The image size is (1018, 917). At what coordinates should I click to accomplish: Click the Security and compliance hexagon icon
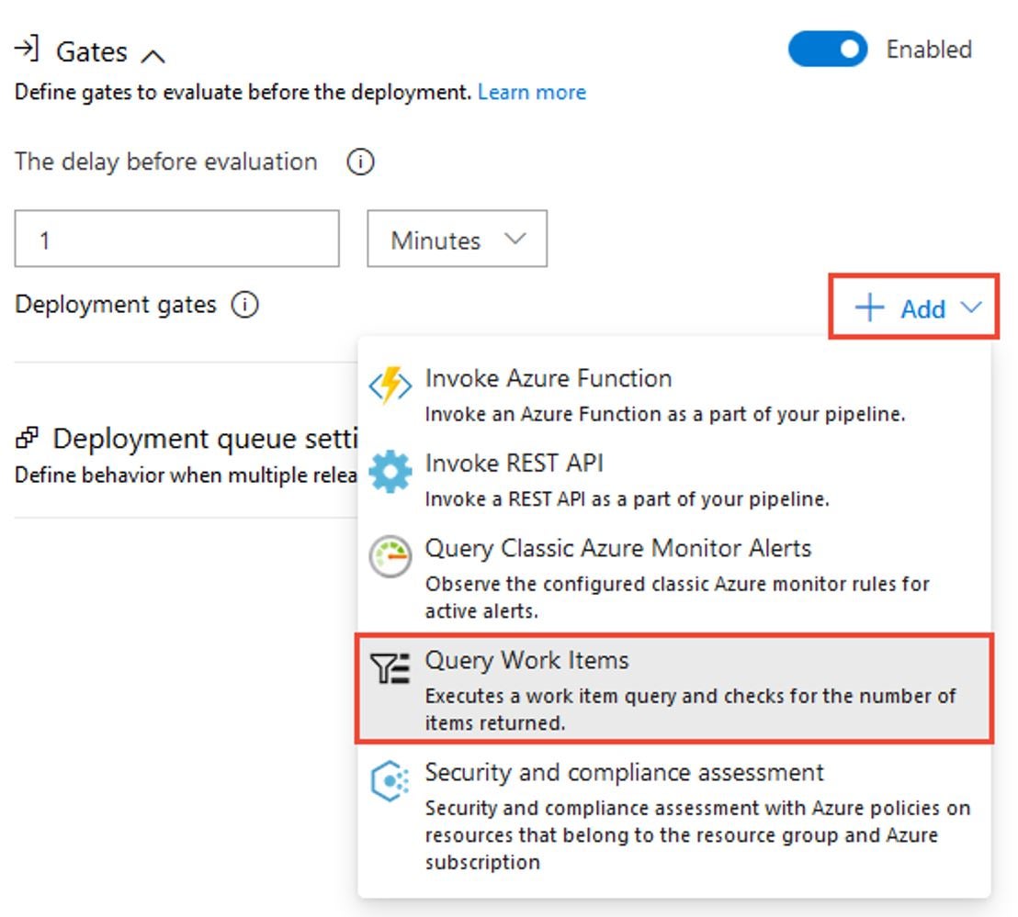click(390, 781)
